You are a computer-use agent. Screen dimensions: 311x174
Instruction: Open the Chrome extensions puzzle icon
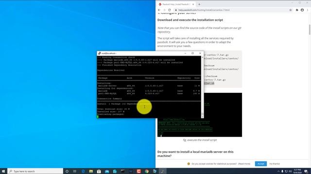pyautogui.click(x=297, y=10)
